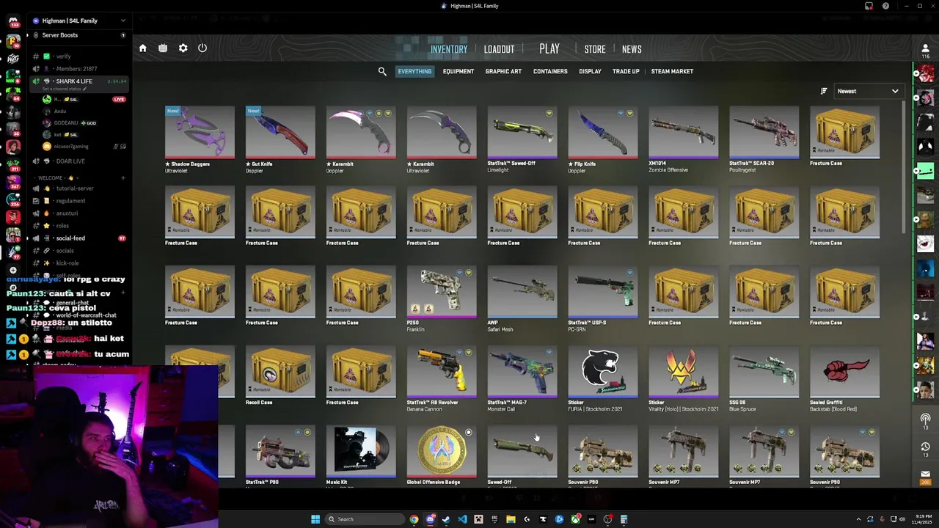This screenshot has width=939, height=528.
Task: Select the StatTrak SCAR-20 Poultrygeist
Action: point(764,140)
